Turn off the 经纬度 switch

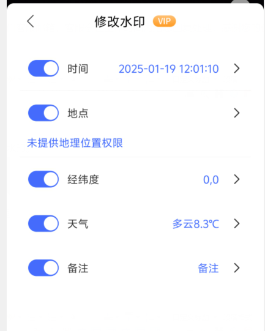click(43, 179)
